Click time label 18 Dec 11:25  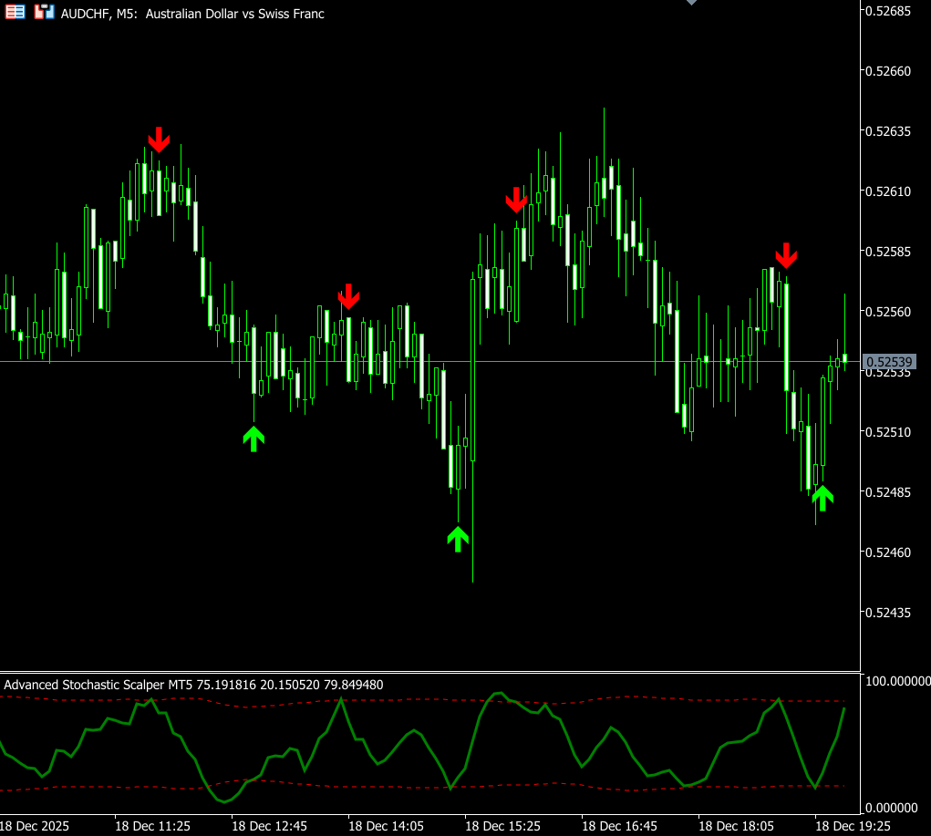[x=152, y=826]
